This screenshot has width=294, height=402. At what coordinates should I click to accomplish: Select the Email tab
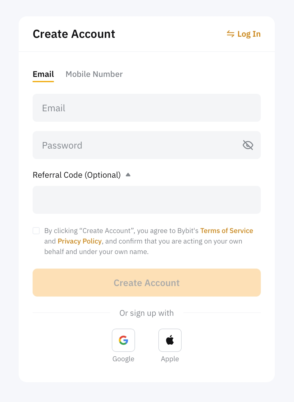pos(43,74)
